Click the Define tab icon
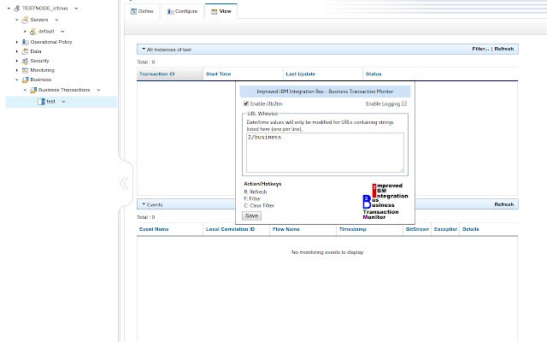The width and height of the screenshot is (547, 342). point(133,11)
